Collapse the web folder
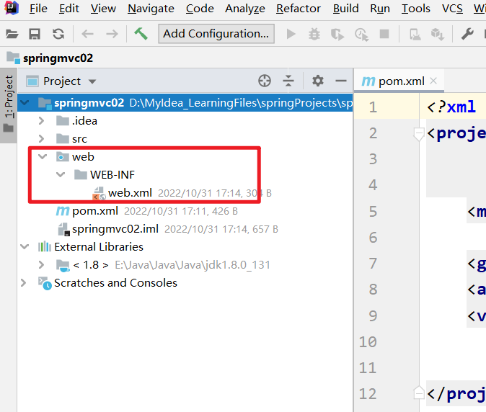The height and width of the screenshot is (412, 486). tap(42, 156)
